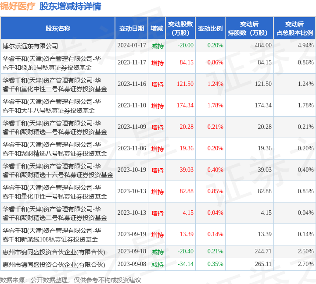316x284 pixels.
Task: Click the black 19.36 holdings cell
Action: pyautogui.click(x=265, y=149)
